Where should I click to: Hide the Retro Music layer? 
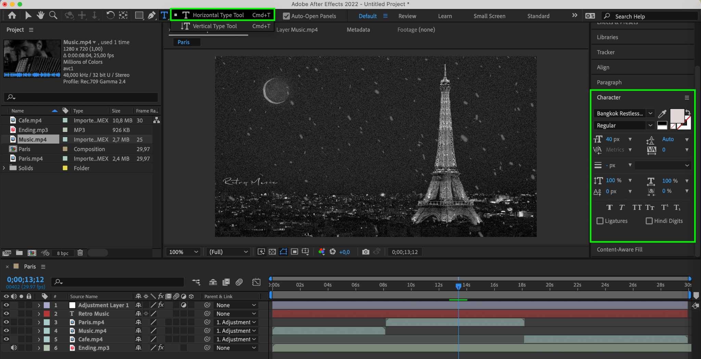[6, 314]
